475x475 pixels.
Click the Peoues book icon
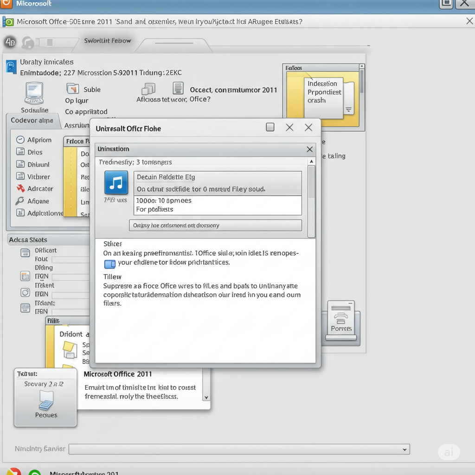point(46,401)
